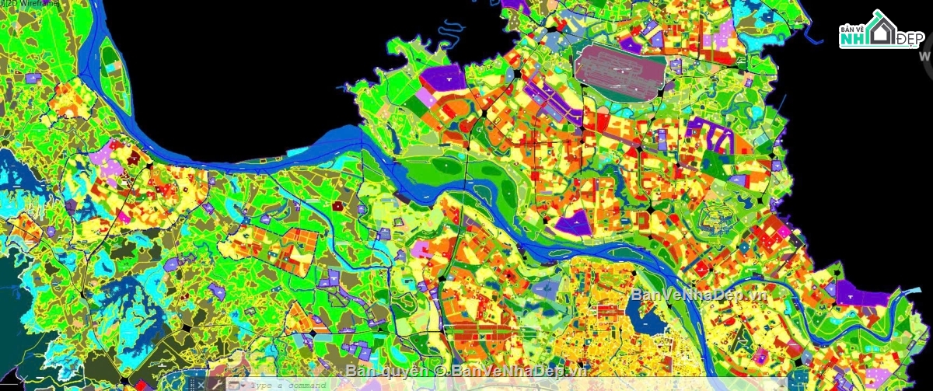
Task: Close the command line with the X button
Action: tap(201, 385)
